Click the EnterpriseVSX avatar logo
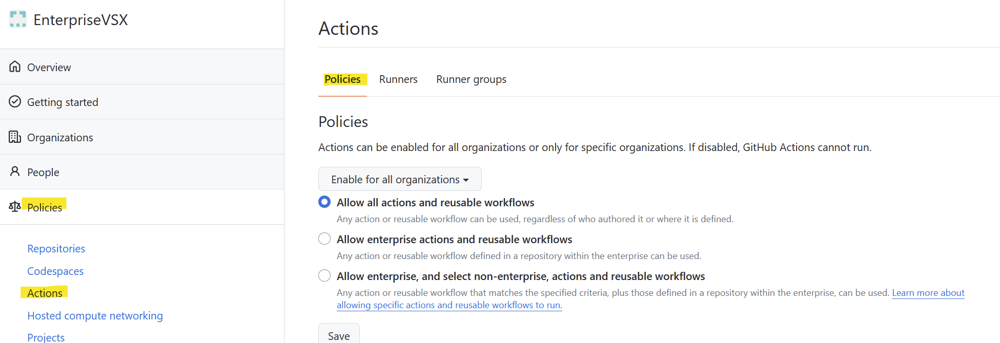 [18, 19]
